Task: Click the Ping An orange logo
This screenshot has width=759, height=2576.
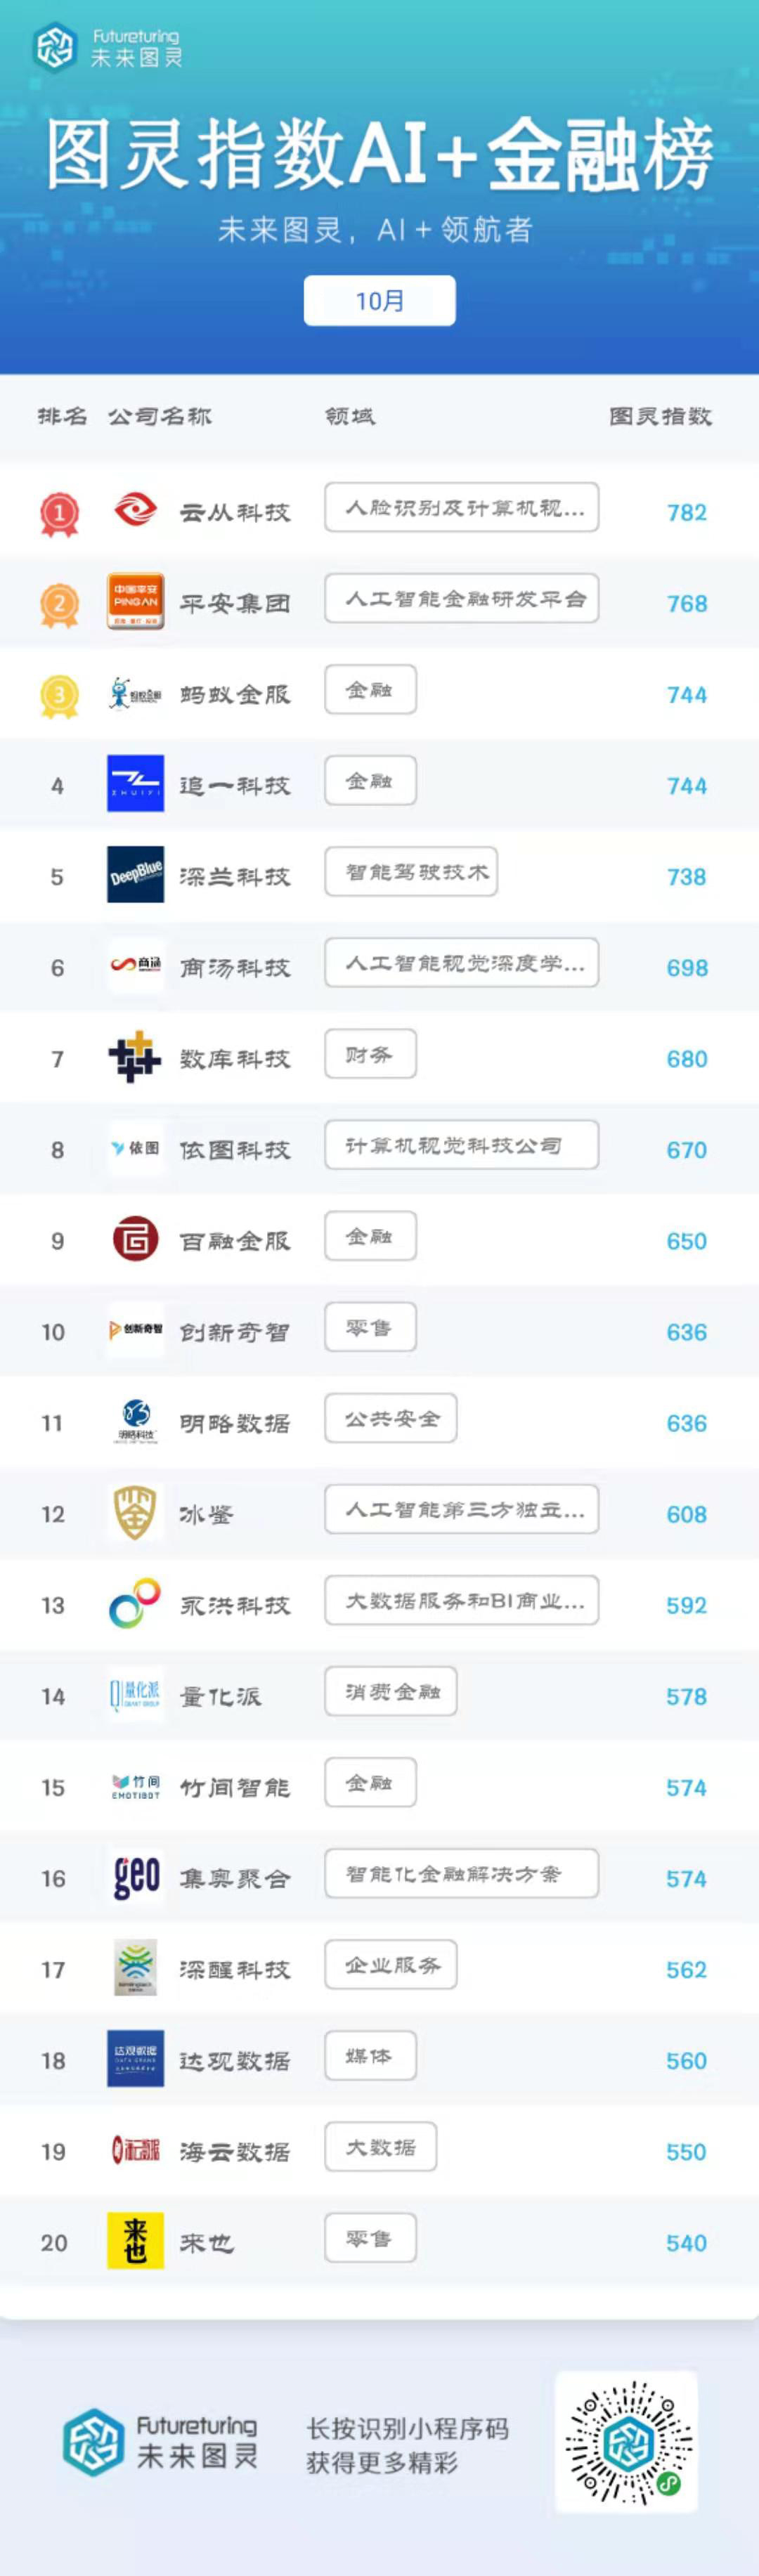Action: (135, 602)
